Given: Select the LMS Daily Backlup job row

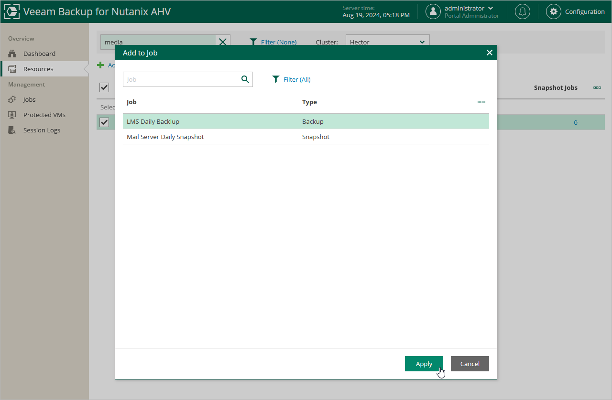Looking at the screenshot, I should coord(306,121).
